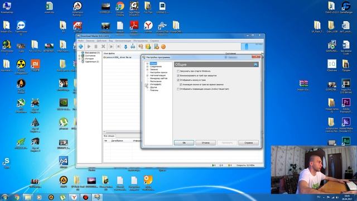357x201 pixels.
Task: Click the Start download play icon
Action: point(89,46)
